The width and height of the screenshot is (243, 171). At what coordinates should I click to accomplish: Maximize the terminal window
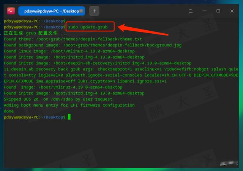[218, 11]
